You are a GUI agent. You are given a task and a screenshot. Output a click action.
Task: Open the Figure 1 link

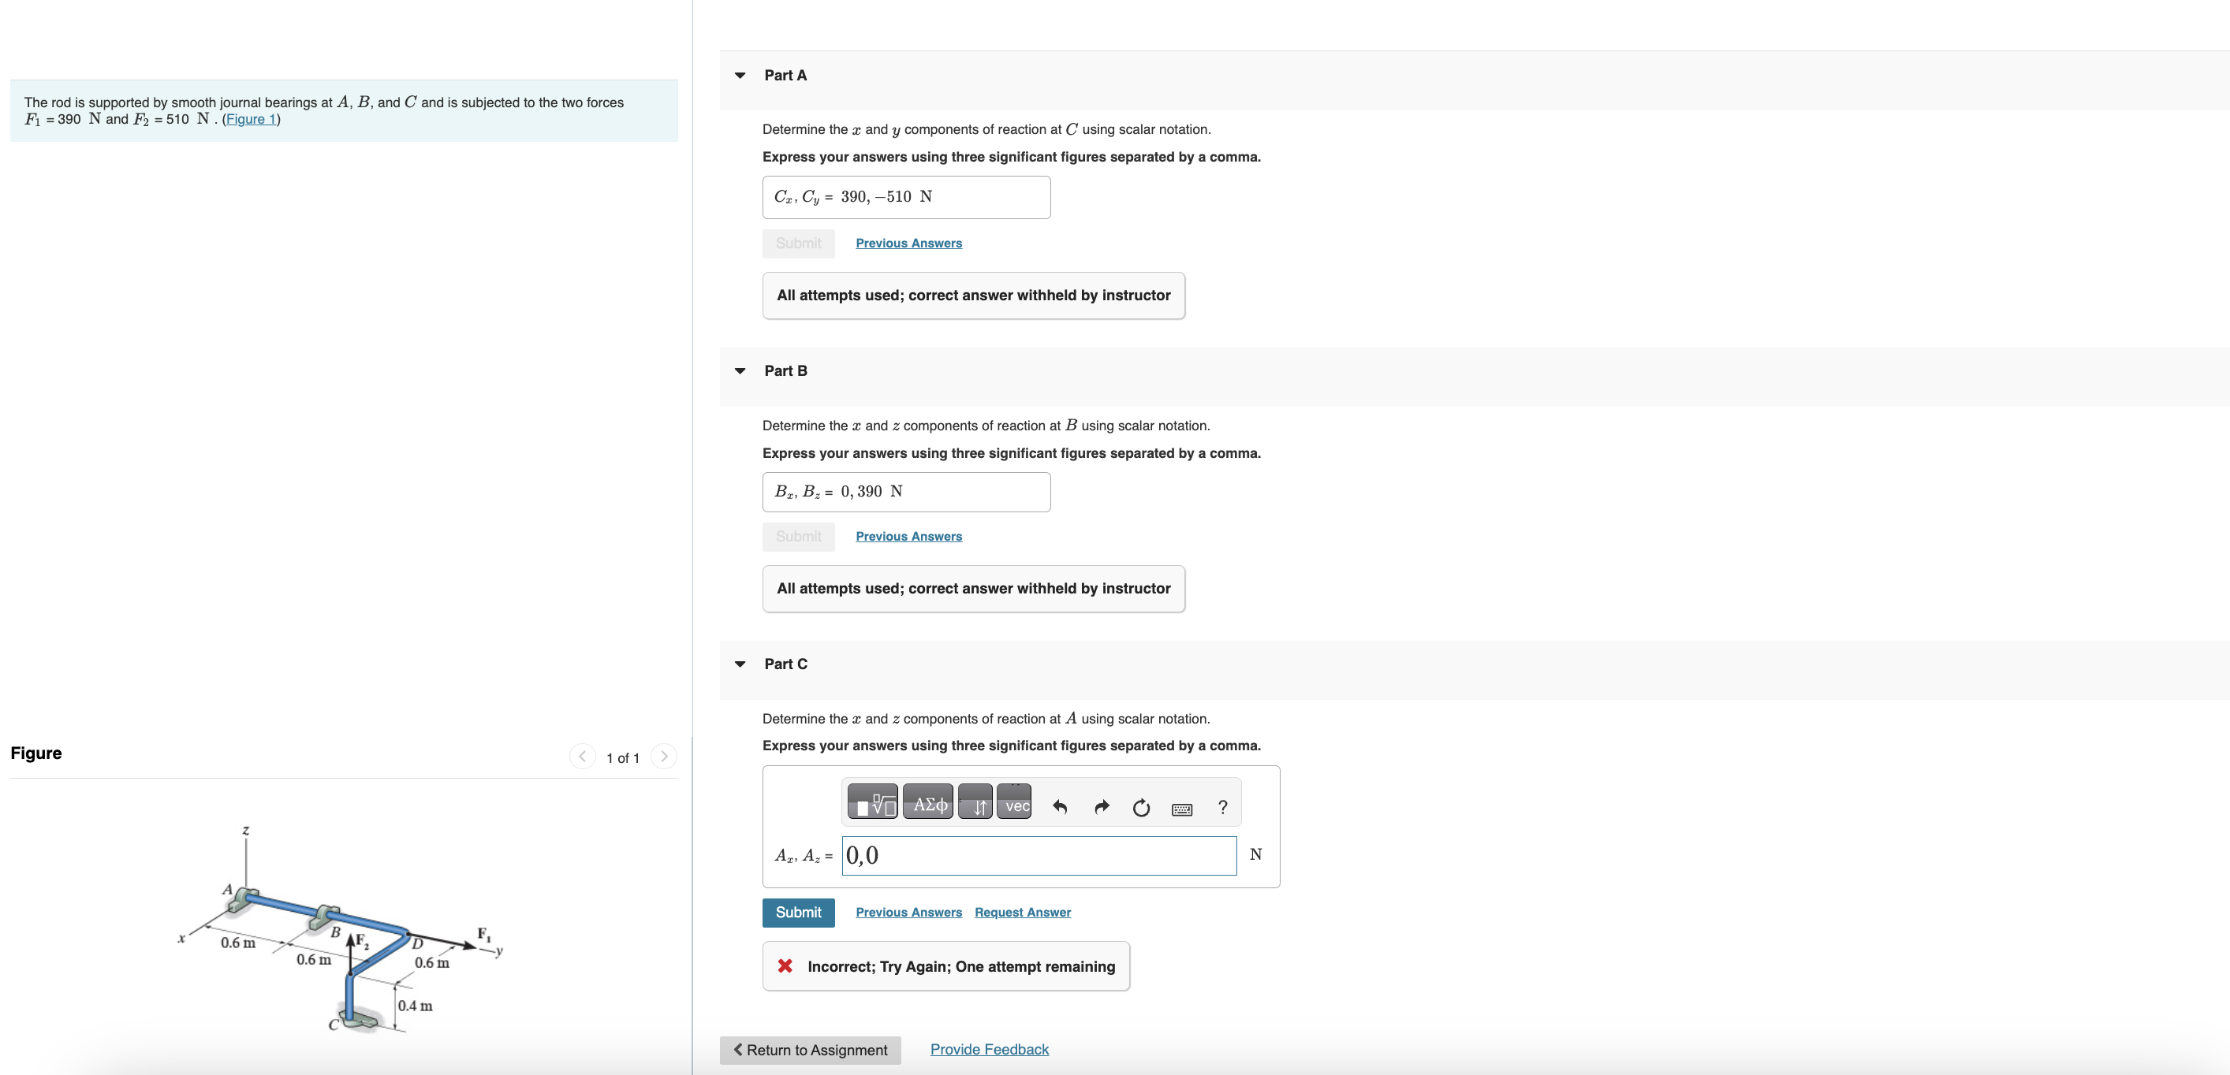click(251, 120)
